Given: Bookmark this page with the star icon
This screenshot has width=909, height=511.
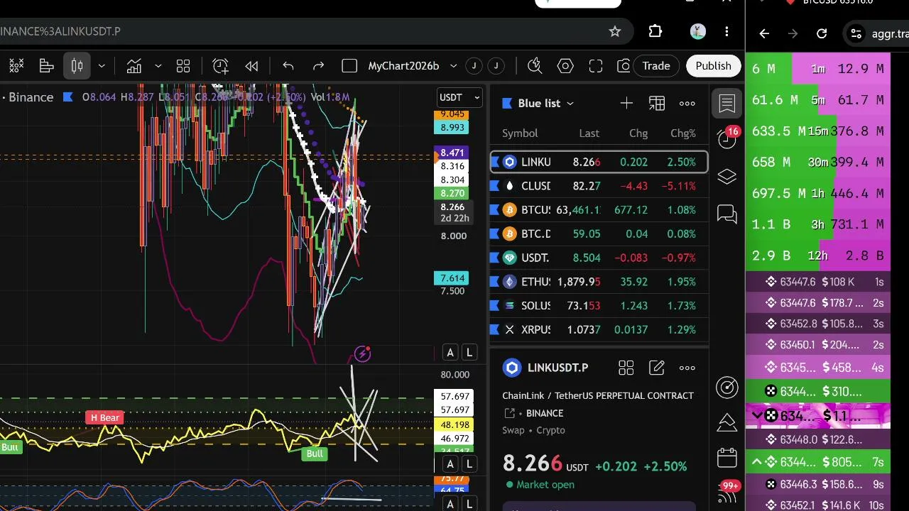Looking at the screenshot, I should tap(615, 31).
